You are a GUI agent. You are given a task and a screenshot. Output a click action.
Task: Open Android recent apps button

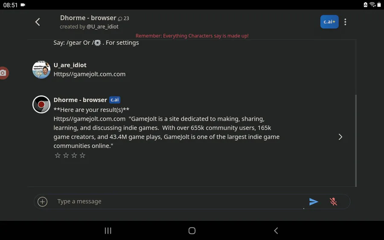108,231
